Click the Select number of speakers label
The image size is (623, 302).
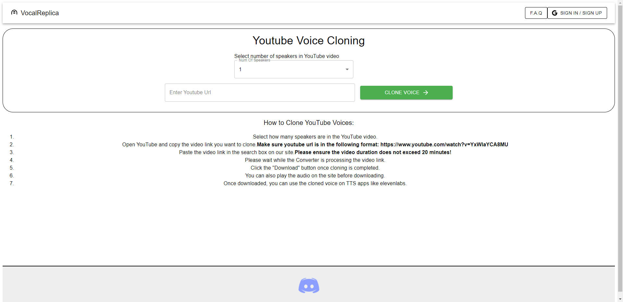tap(287, 56)
